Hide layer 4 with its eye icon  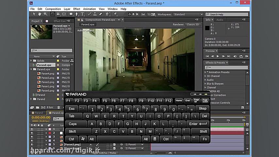coord(32,141)
